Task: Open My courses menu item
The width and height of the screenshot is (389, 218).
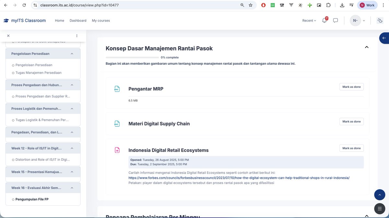Action: 101,20
